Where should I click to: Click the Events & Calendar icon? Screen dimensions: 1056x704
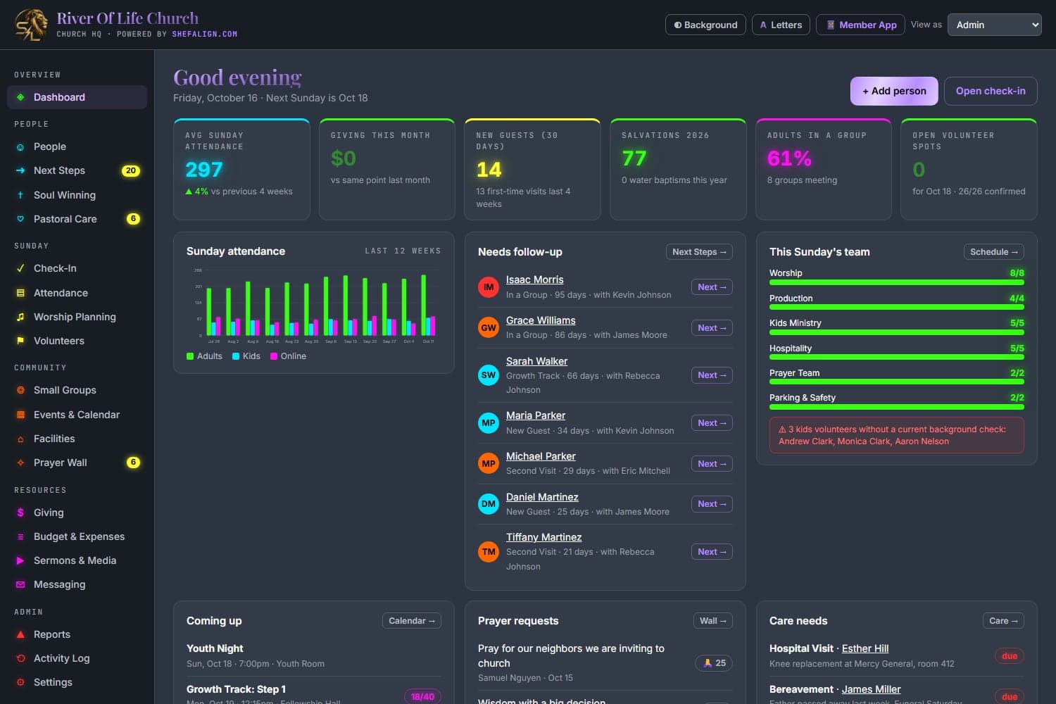[20, 415]
